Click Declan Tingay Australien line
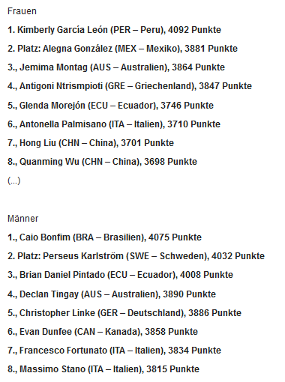Image resolution: width=285 pixels, height=382 pixels. pos(112,294)
